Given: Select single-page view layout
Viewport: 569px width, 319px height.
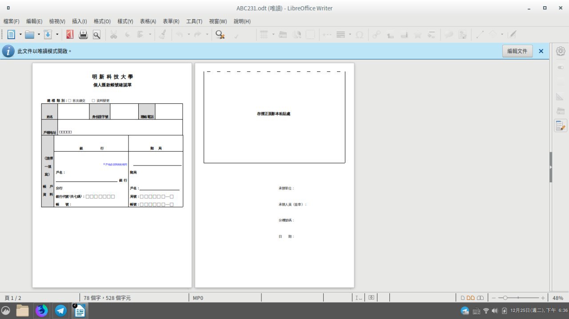Looking at the screenshot, I should pyautogui.click(x=463, y=298).
